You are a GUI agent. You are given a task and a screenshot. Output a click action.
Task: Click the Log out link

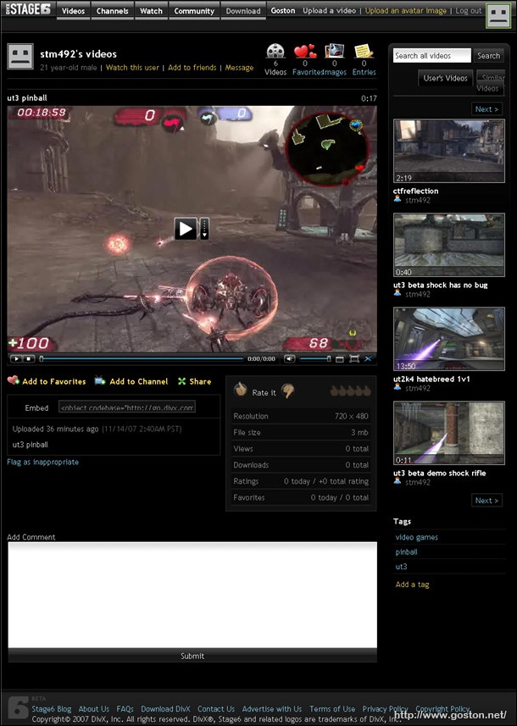pyautogui.click(x=469, y=11)
